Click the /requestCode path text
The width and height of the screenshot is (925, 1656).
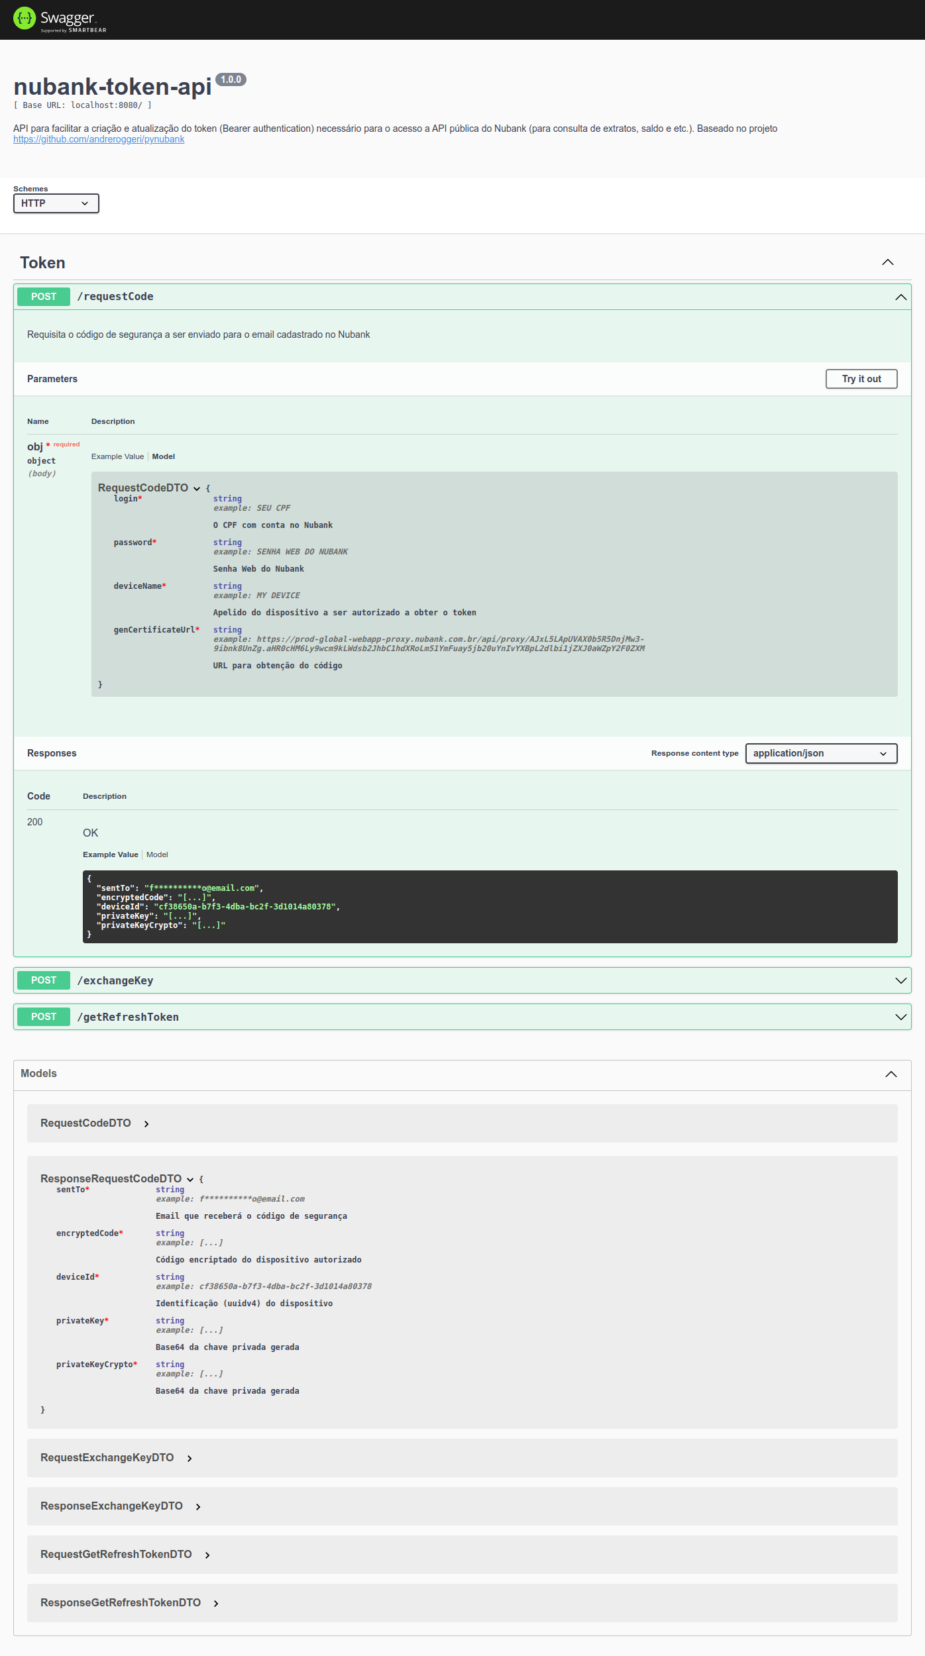pyautogui.click(x=115, y=297)
